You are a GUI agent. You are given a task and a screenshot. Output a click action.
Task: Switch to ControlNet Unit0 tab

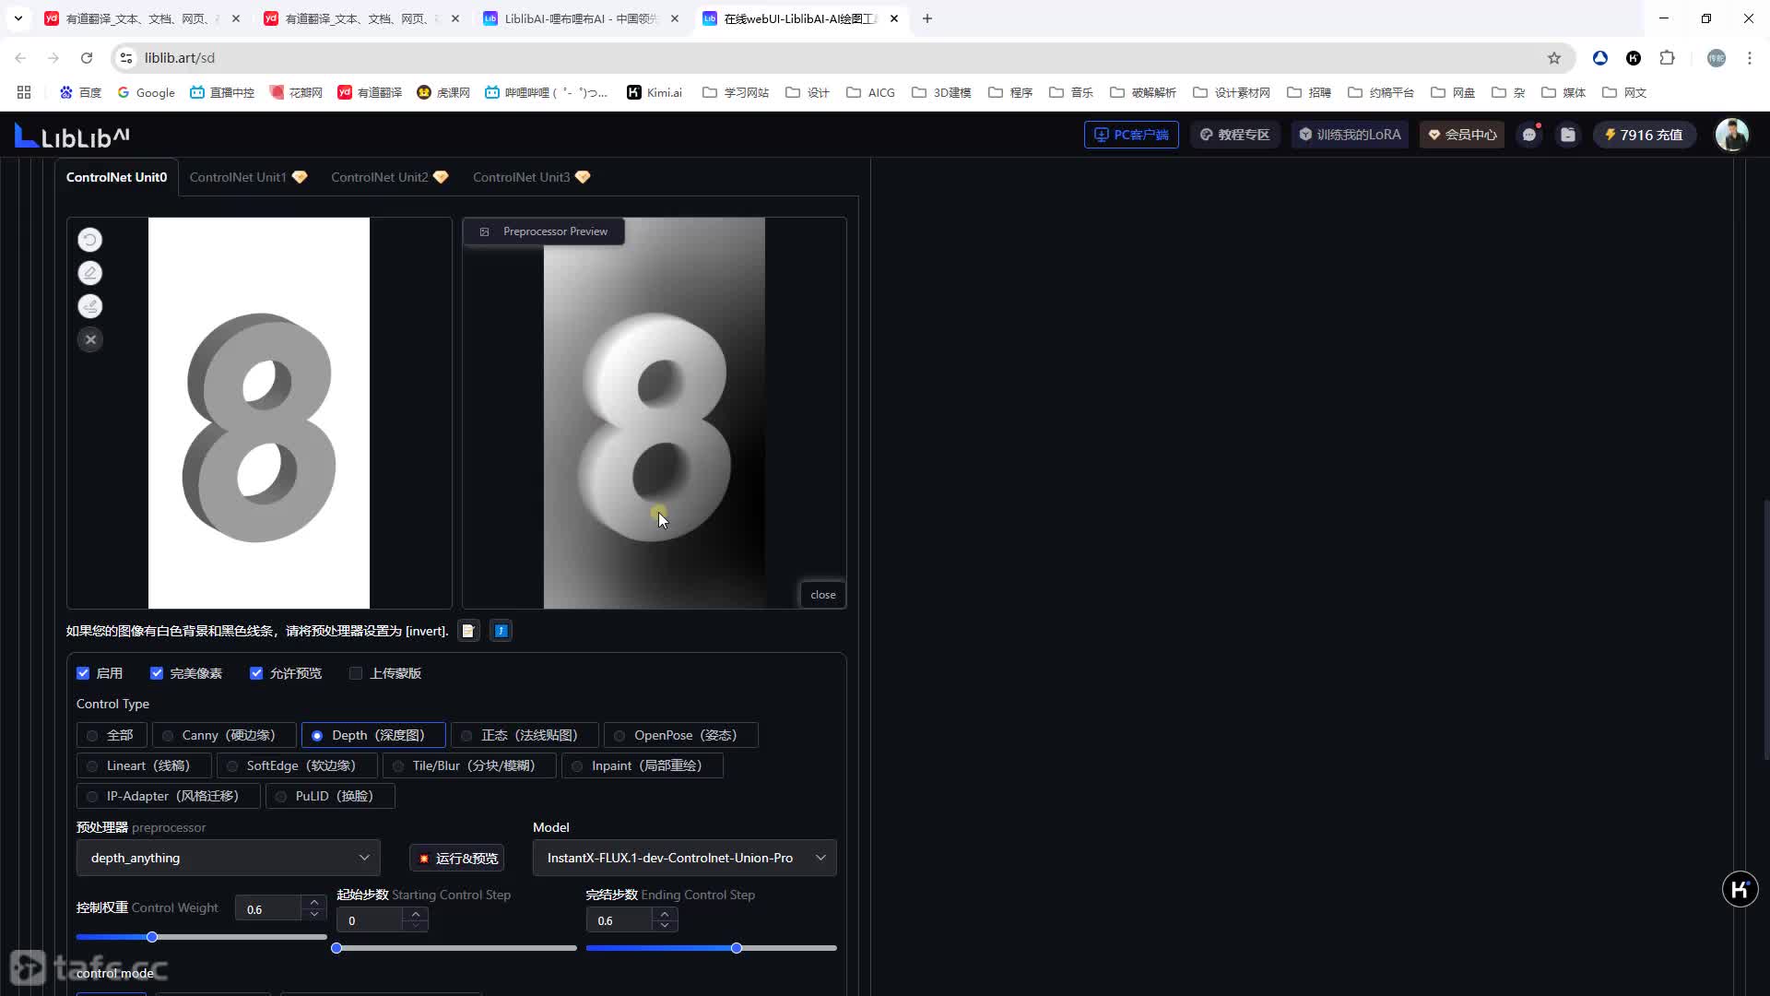point(116,177)
